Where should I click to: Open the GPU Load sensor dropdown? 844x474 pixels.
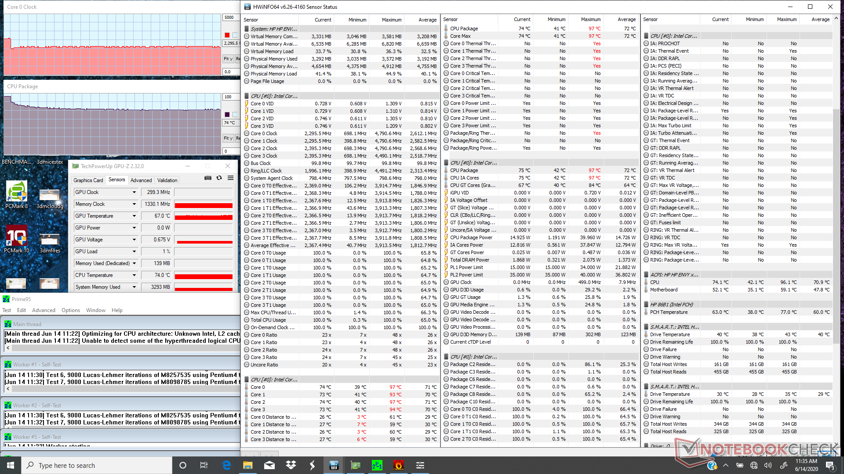pos(134,251)
